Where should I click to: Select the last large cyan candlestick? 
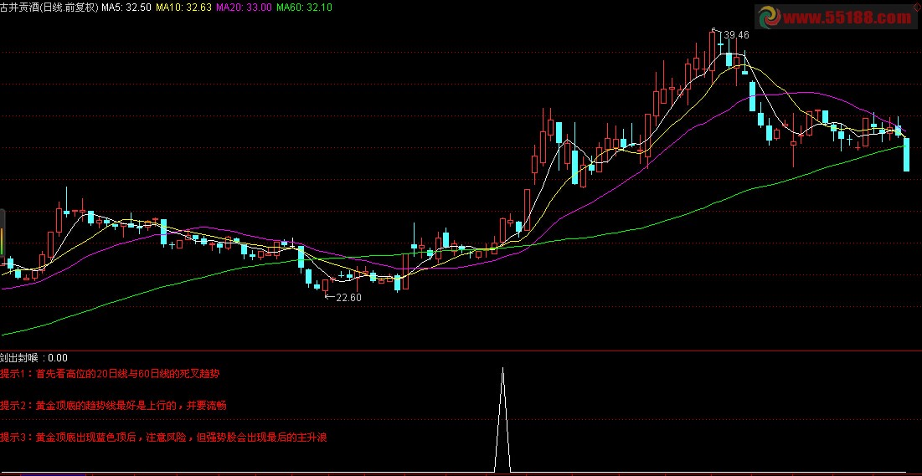pos(907,155)
